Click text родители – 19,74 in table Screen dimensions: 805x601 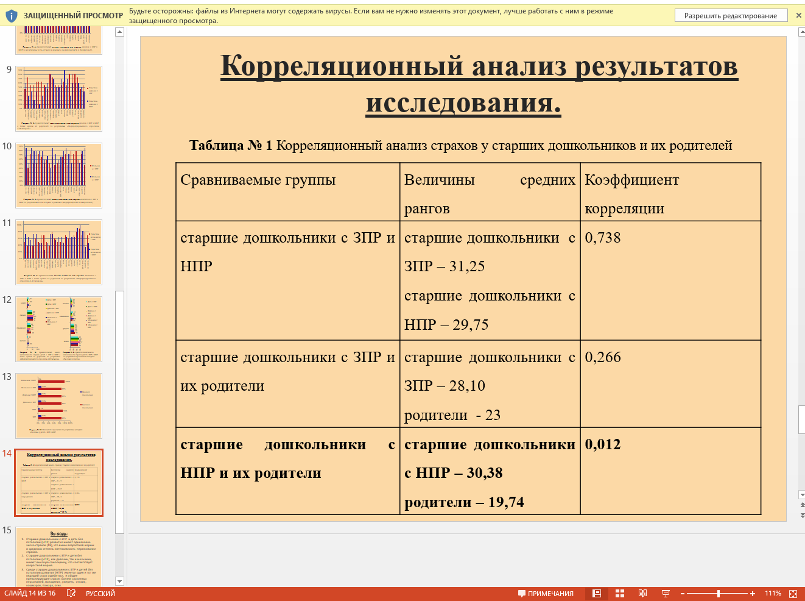point(464,502)
